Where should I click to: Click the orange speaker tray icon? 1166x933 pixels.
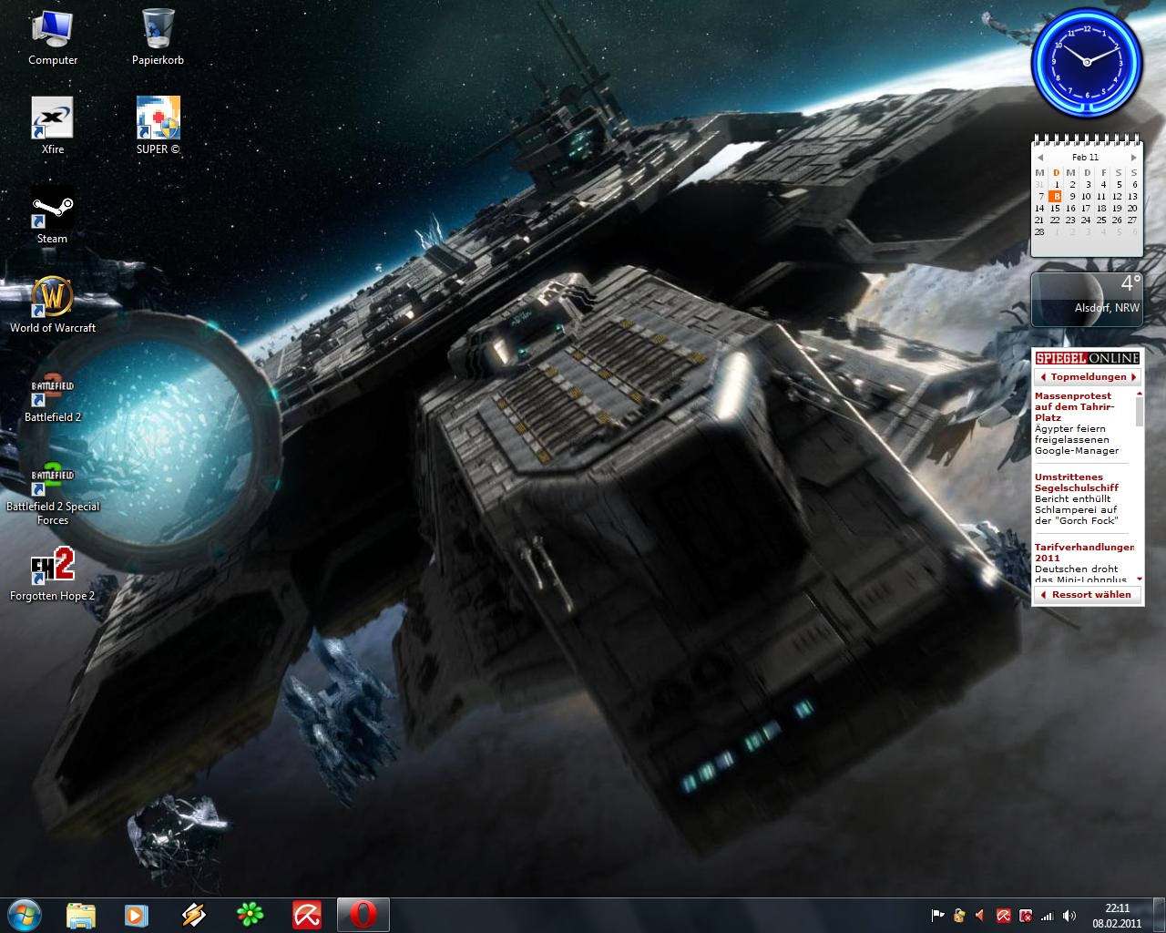click(x=981, y=916)
